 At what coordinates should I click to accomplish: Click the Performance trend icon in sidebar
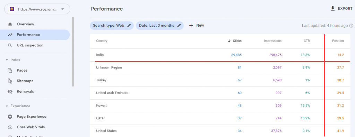(10, 35)
